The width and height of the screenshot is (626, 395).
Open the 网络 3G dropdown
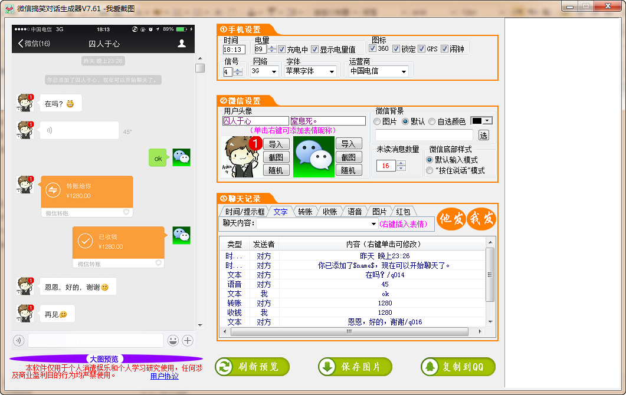tap(274, 71)
